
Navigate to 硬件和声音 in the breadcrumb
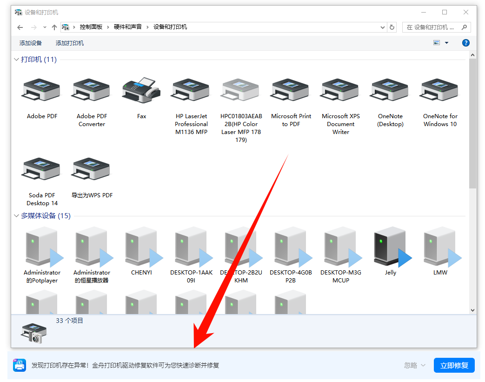tap(128, 27)
